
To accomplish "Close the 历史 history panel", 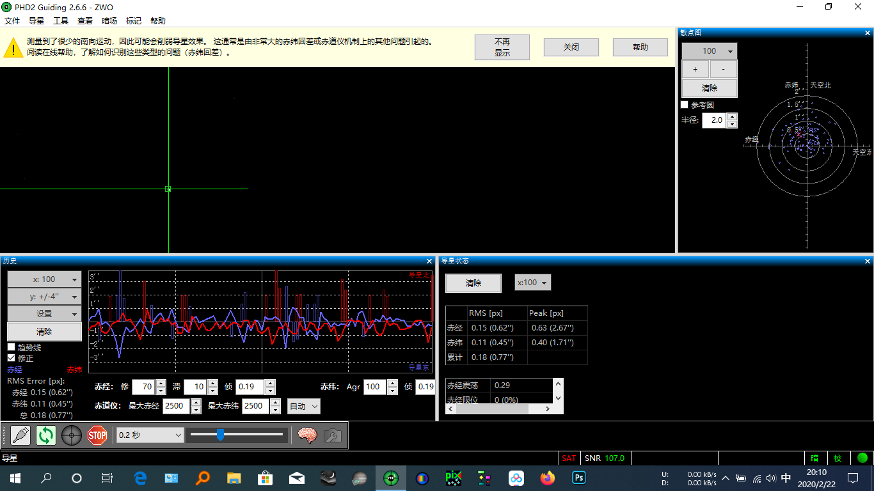I will (x=429, y=261).
